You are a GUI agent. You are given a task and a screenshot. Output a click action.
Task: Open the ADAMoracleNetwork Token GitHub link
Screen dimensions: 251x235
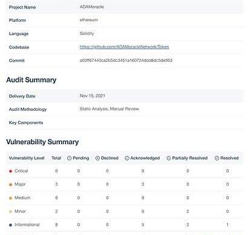[x=125, y=47]
